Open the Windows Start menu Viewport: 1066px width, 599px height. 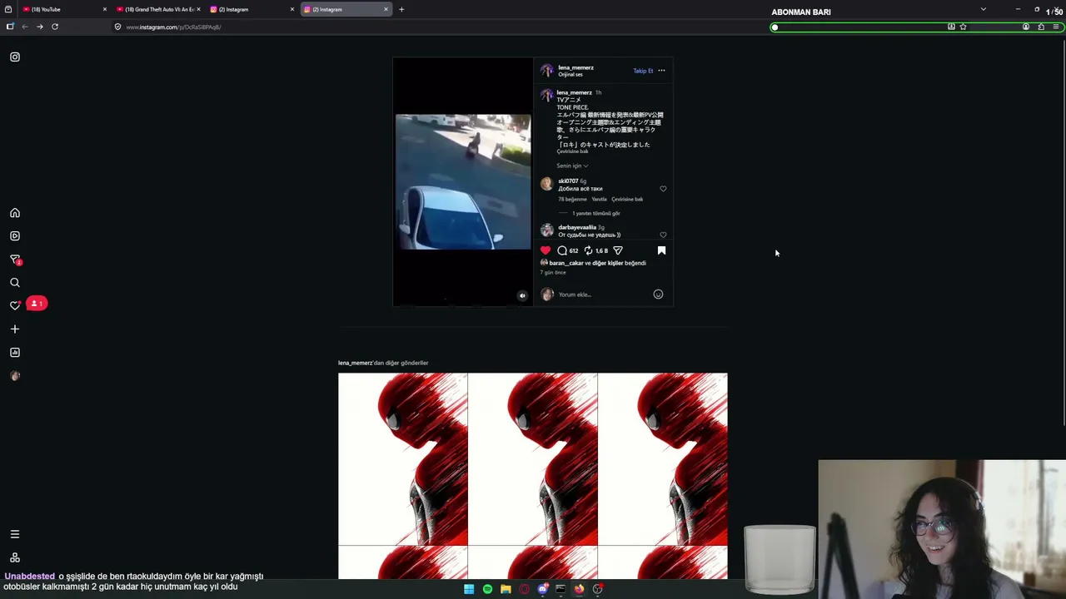click(469, 589)
